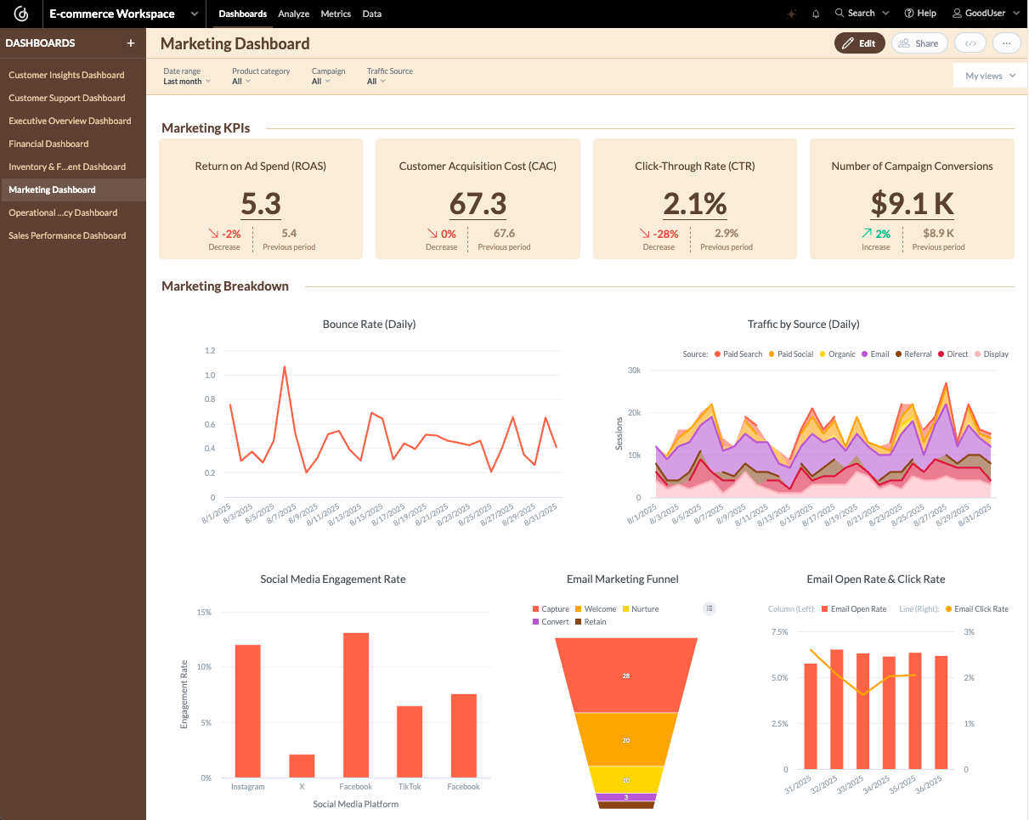This screenshot has width=1029, height=820.
Task: Click the AI sparkle assistant icon
Action: click(792, 13)
